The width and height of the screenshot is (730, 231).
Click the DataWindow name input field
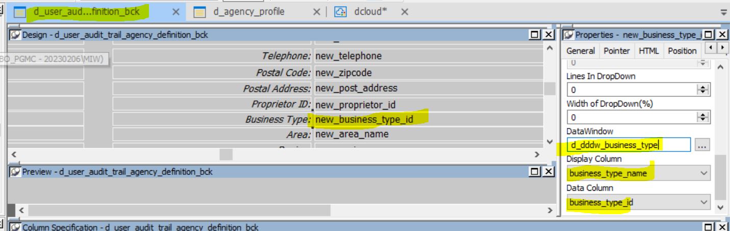click(x=628, y=145)
